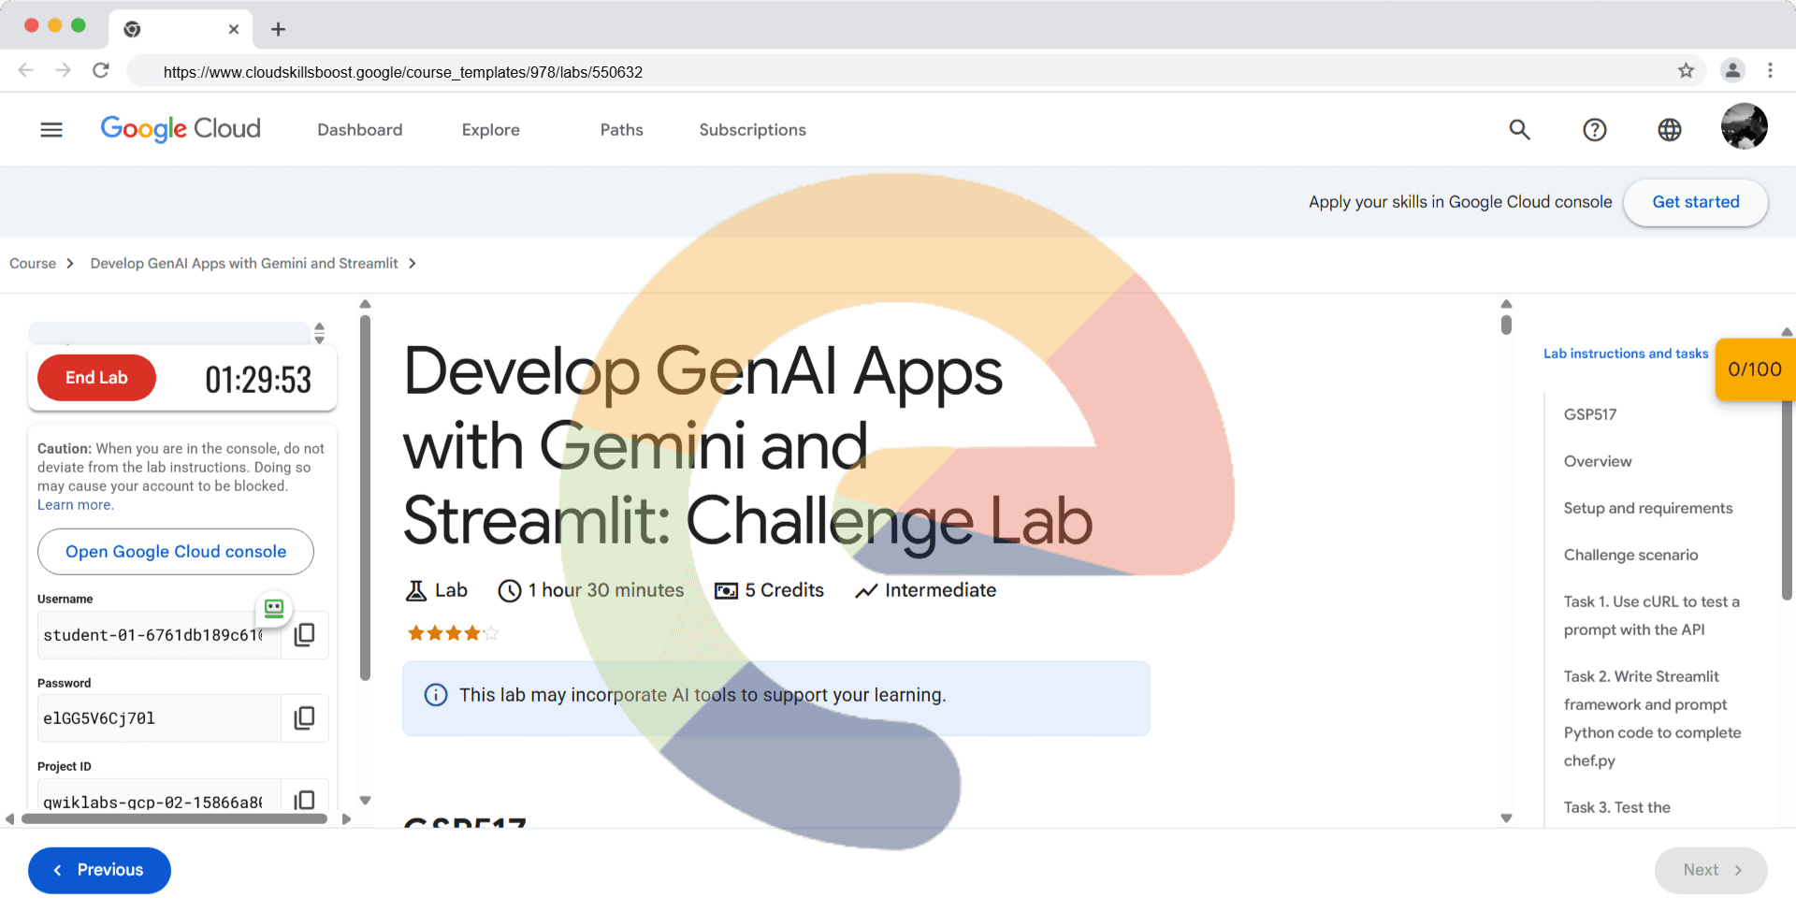Rate the lab using star rating
Viewport: 1796px width, 912px height.
pos(453,633)
